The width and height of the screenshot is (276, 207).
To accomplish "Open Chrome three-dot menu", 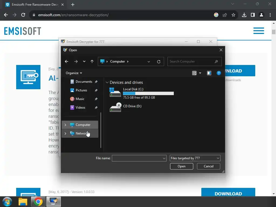I will click(x=270, y=15).
